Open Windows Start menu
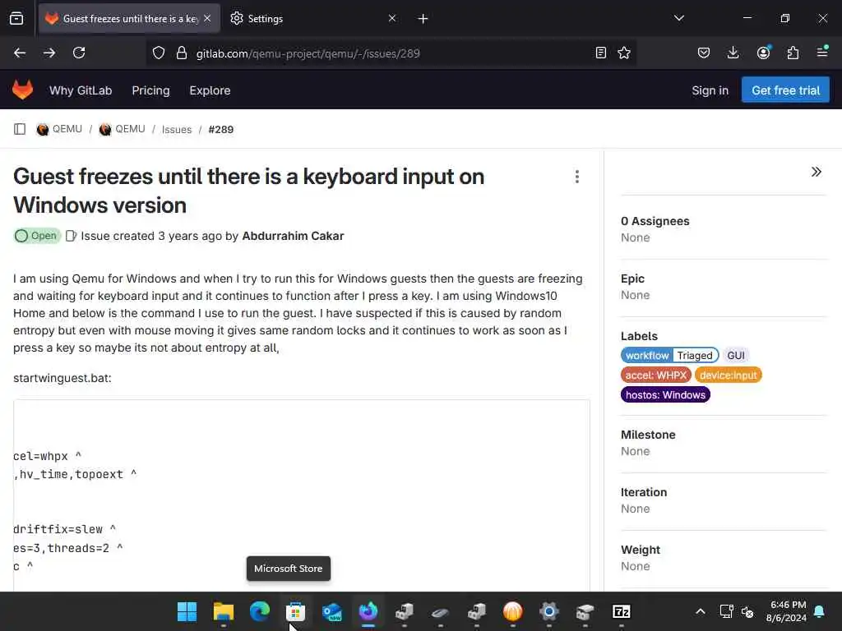Image resolution: width=842 pixels, height=631 pixels. [x=187, y=611]
